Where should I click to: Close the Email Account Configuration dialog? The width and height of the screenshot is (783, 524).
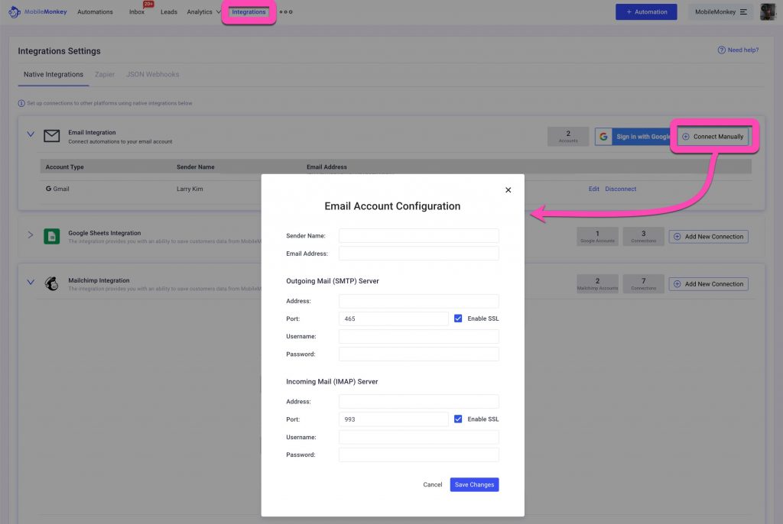tap(508, 190)
